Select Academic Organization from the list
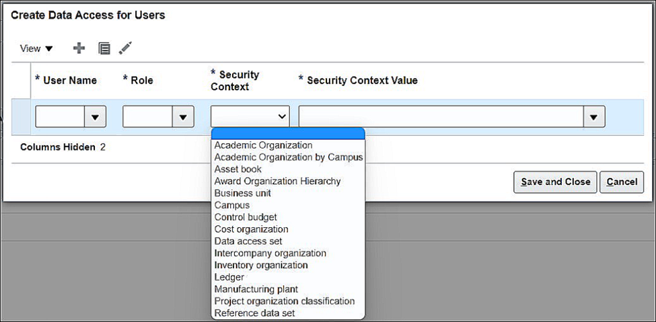Viewport: 656px width, 322px height. click(x=263, y=145)
